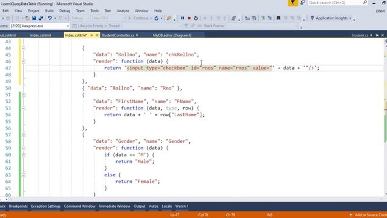Collapse the else block at line 63
This screenshot has width=387, height=218.
[24, 175]
